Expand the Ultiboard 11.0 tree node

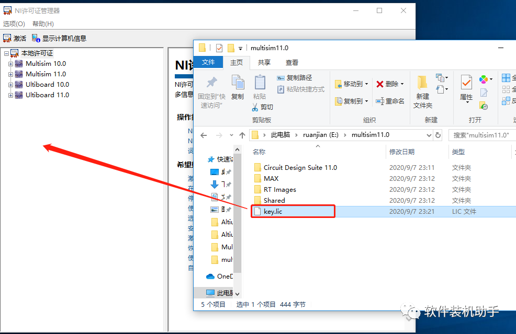tap(10, 95)
